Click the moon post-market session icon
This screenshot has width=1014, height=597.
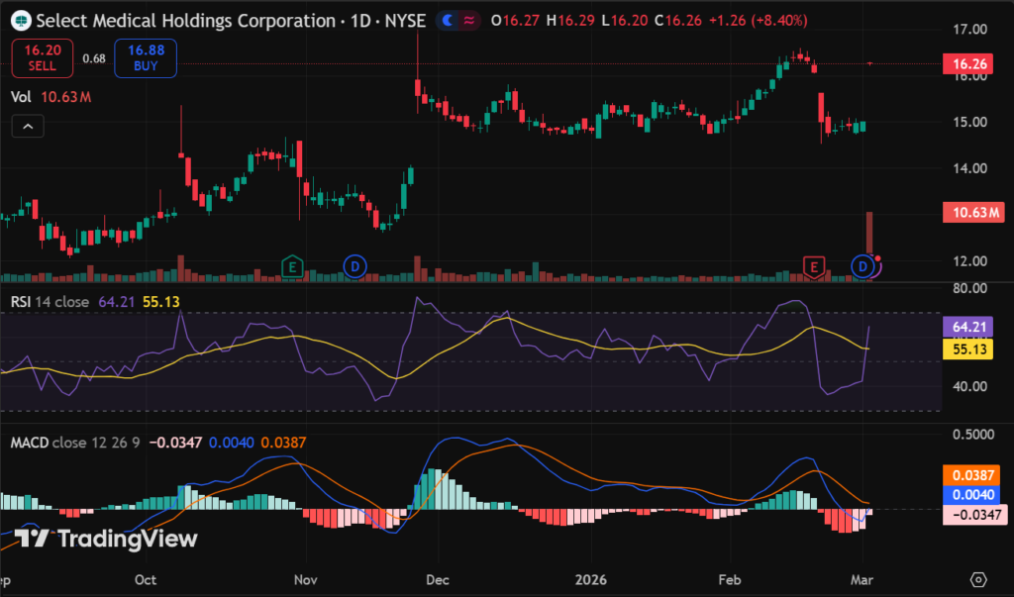(x=452, y=20)
